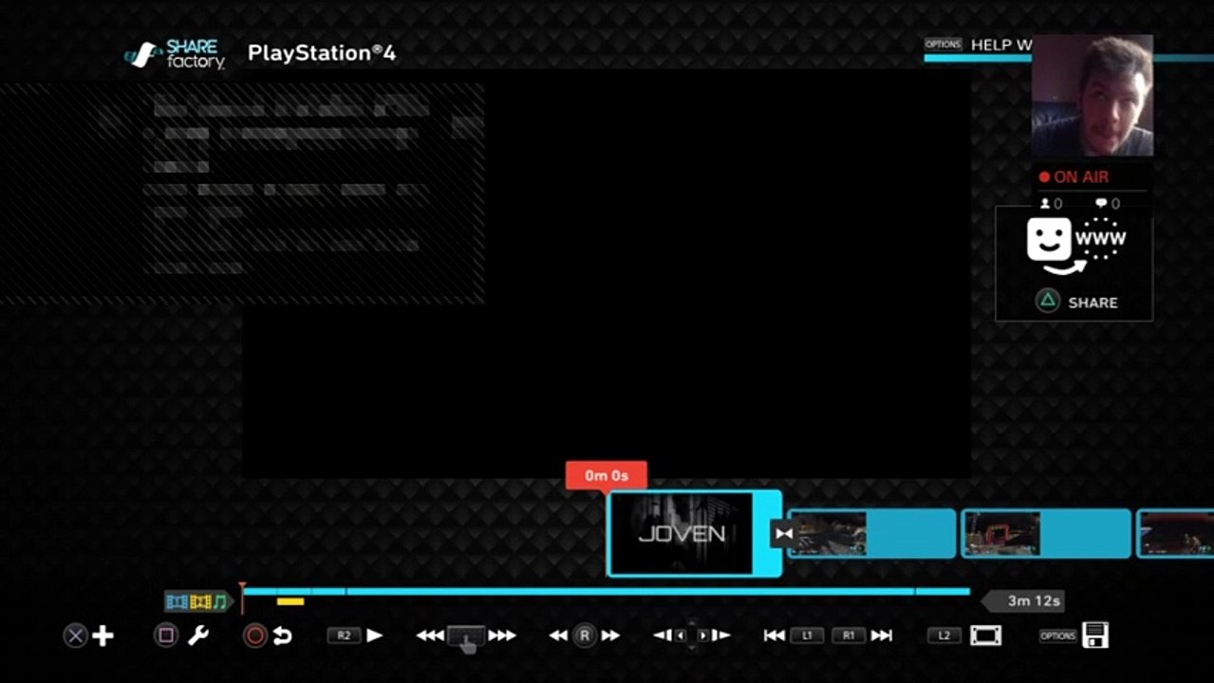
Task: Click the L2 button label
Action: tap(943, 636)
